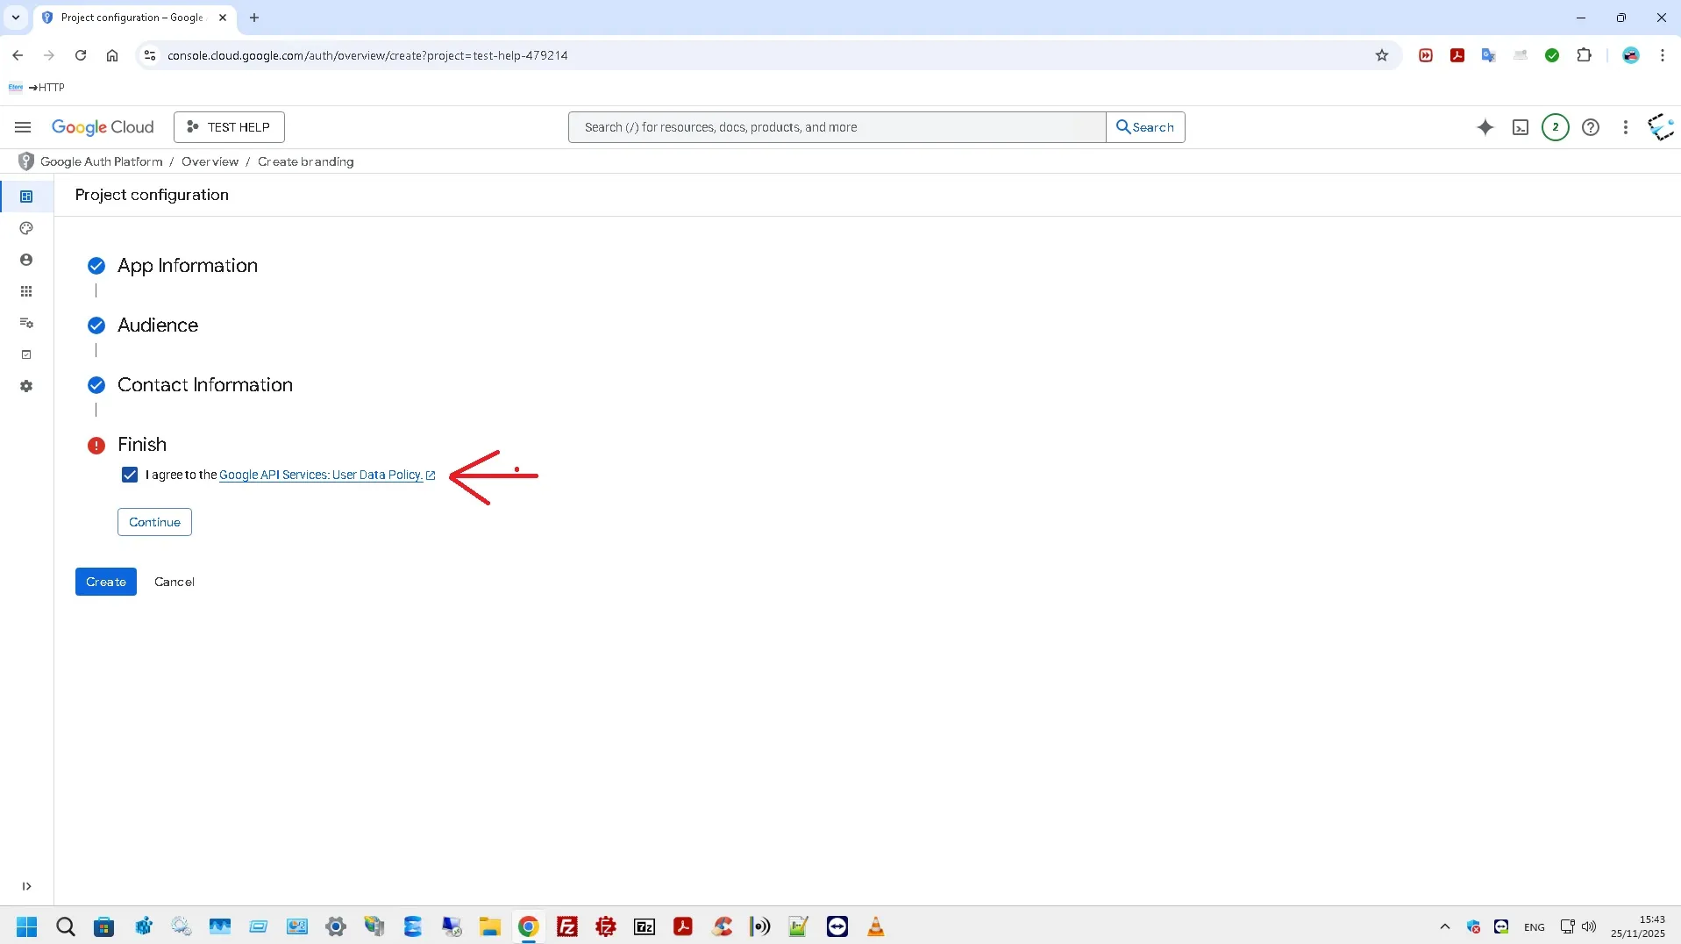The height and width of the screenshot is (944, 1681).
Task: Open the TEST HELP project picker
Action: pyautogui.click(x=229, y=127)
